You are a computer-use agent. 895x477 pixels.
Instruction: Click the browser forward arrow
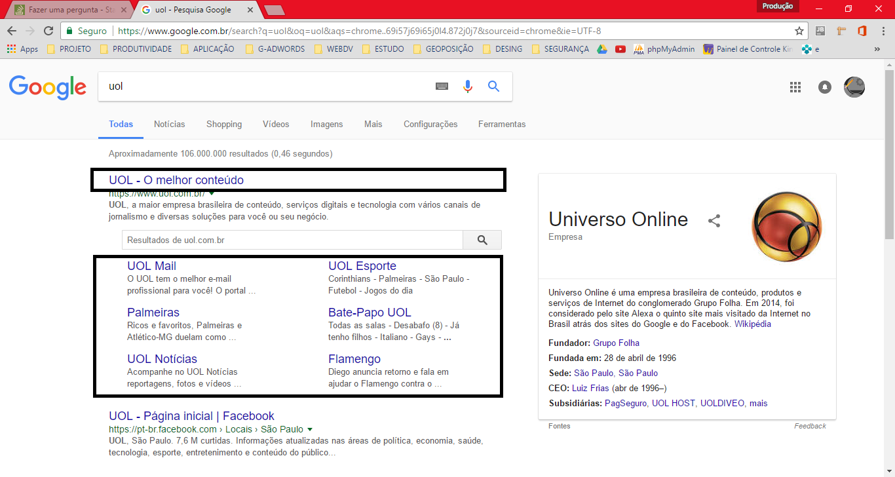click(x=29, y=31)
